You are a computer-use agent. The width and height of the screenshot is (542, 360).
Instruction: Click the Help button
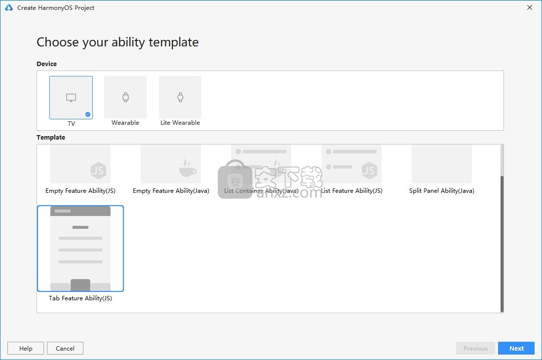click(x=26, y=348)
